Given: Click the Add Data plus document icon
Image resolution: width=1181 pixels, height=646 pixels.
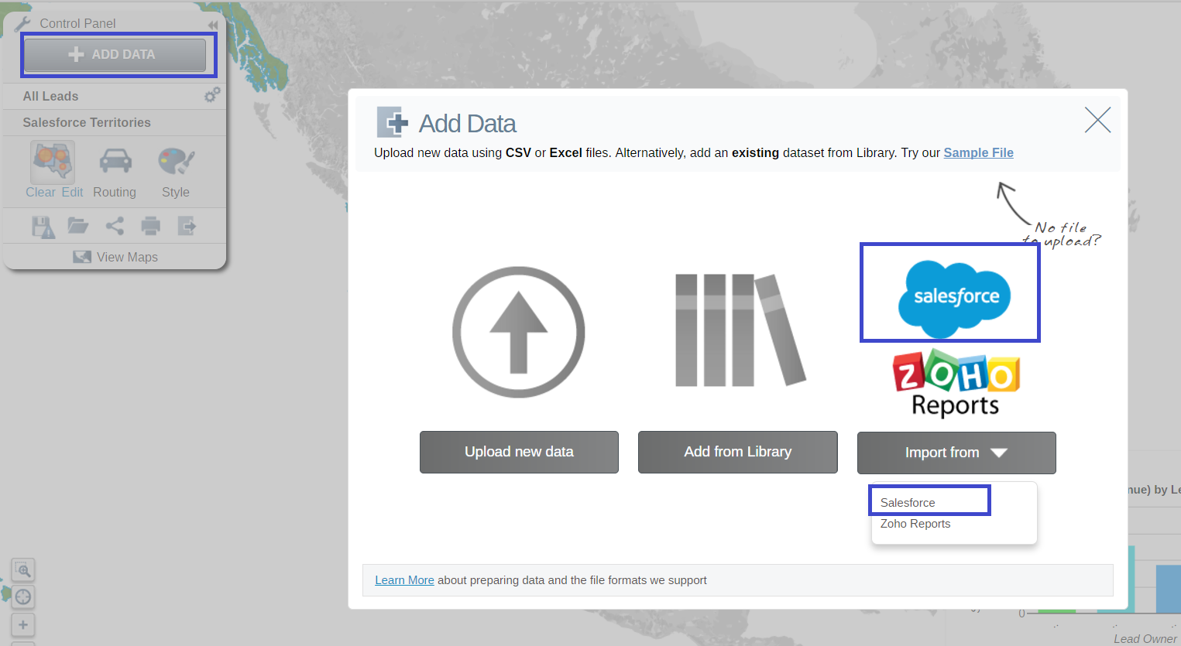Looking at the screenshot, I should [393, 122].
